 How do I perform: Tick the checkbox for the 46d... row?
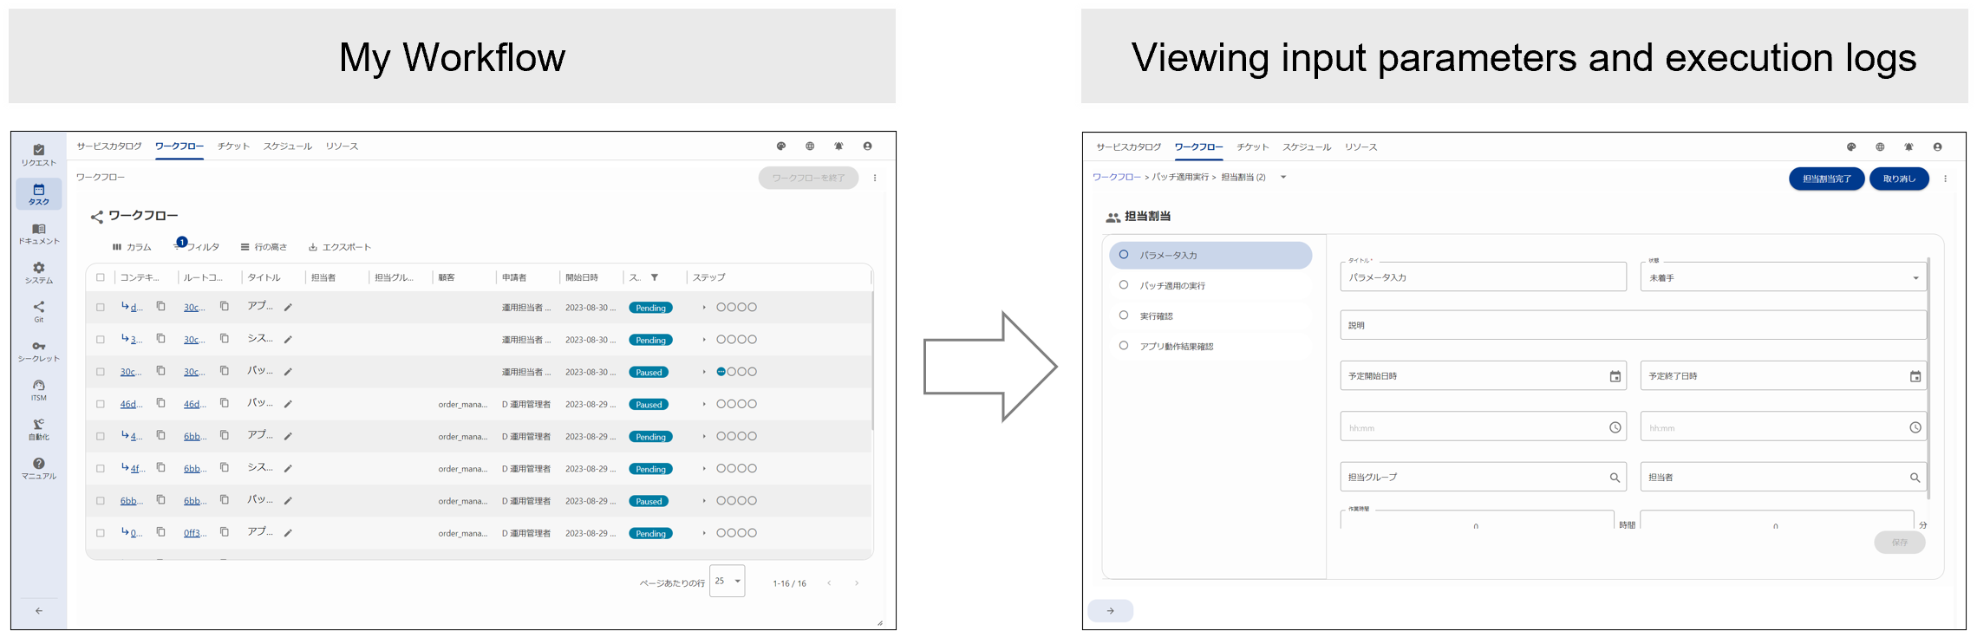click(101, 404)
